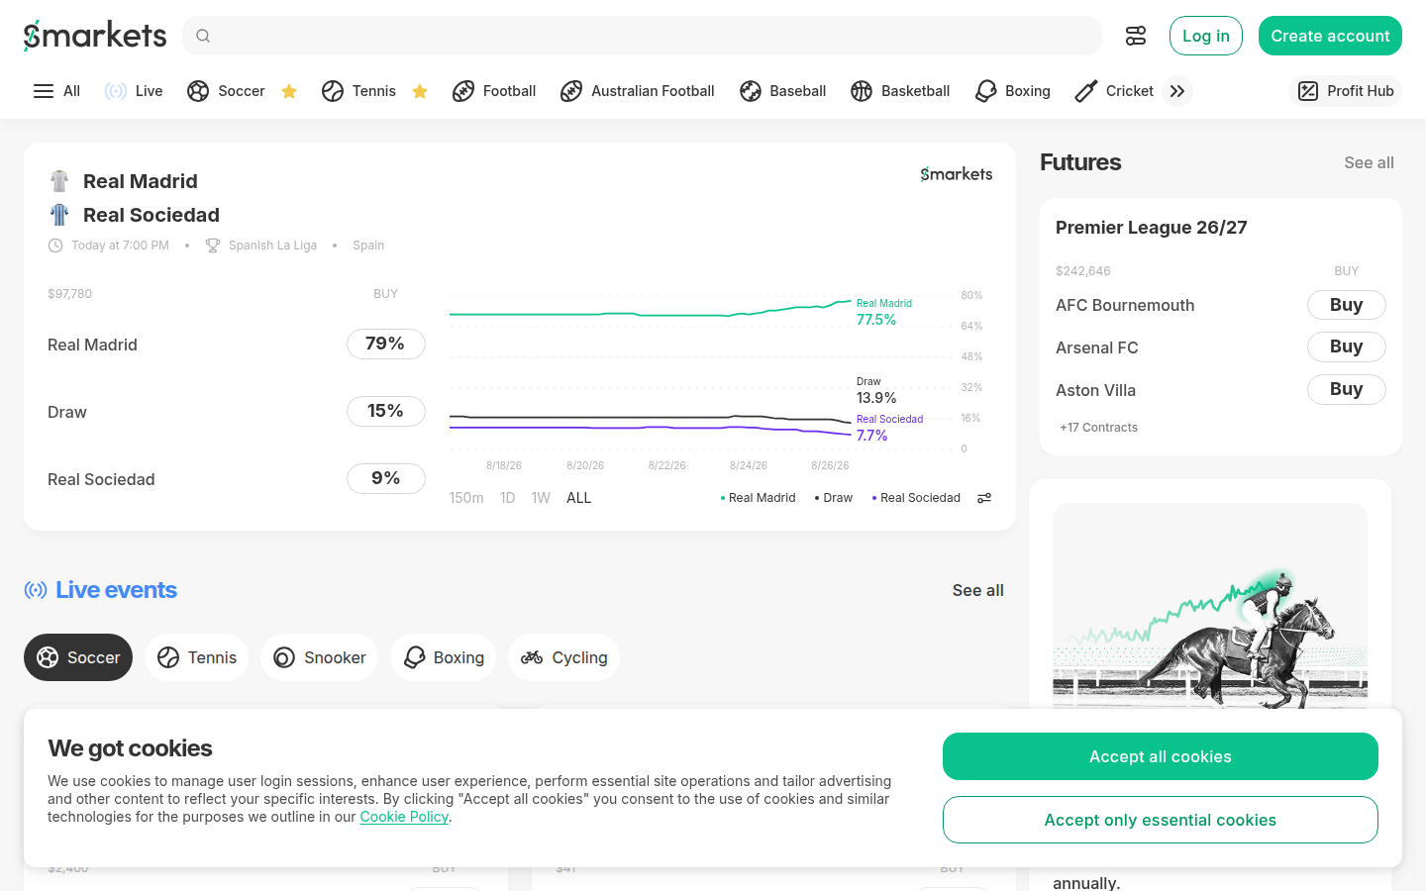The width and height of the screenshot is (1426, 891).
Task: Click the Baseball icon in navigation
Action: [x=751, y=91]
